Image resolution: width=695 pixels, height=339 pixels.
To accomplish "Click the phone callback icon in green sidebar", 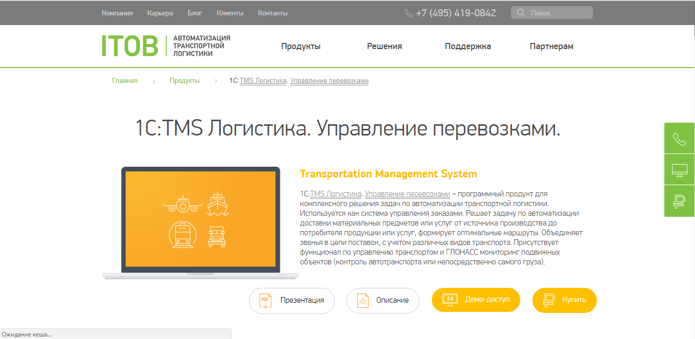I will (x=679, y=138).
